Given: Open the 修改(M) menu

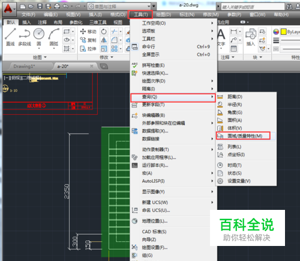Looking at the screenshot, I should [x=211, y=14].
